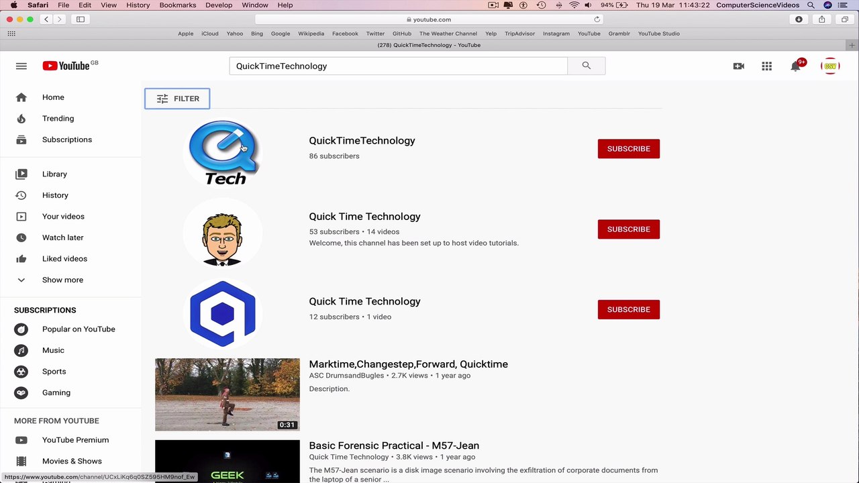Open the Develop menu

219,5
